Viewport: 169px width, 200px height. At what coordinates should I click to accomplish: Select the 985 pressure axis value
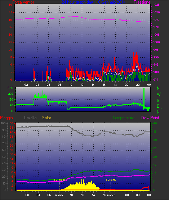(x=156, y=65)
